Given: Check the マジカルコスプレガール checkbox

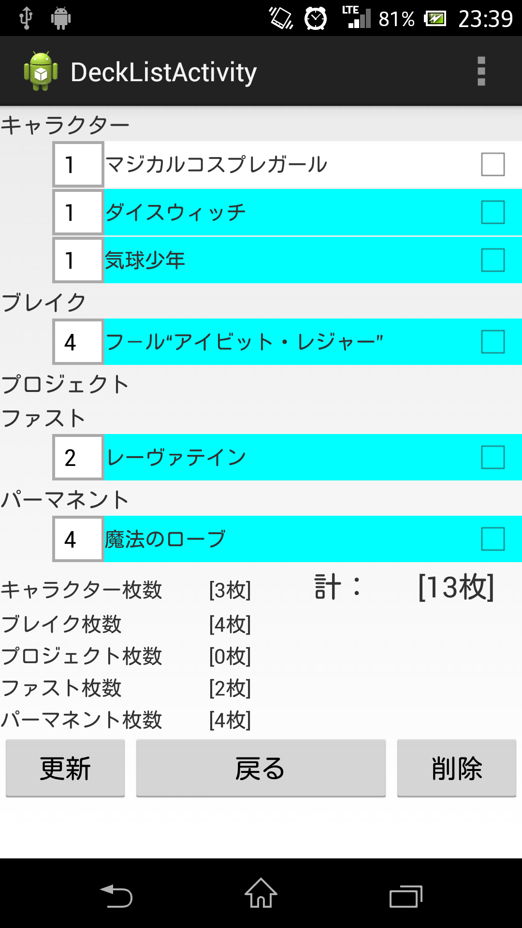Looking at the screenshot, I should pyautogui.click(x=493, y=164).
